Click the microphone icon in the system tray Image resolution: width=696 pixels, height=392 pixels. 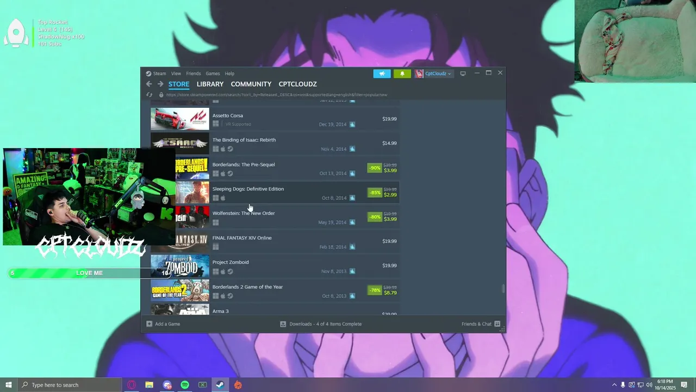coord(623,385)
